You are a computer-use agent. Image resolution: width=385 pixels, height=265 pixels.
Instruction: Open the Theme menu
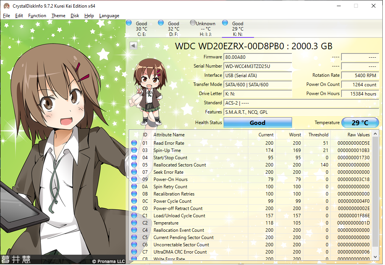click(x=58, y=16)
